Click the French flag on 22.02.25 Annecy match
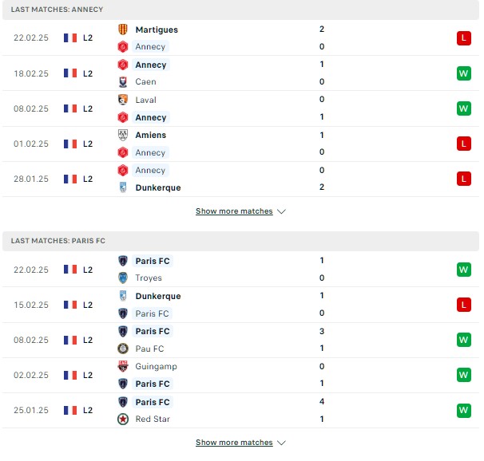Screen dimensions: 484x461 [x=70, y=38]
